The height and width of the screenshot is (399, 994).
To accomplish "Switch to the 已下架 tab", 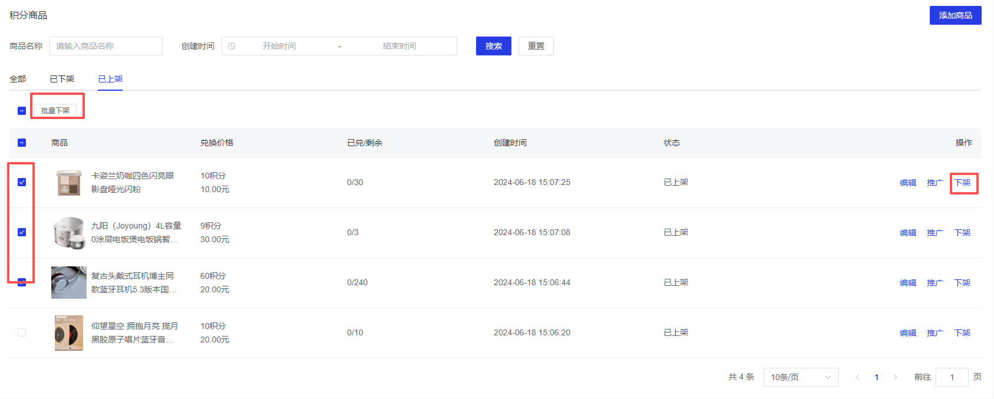I will pos(62,79).
